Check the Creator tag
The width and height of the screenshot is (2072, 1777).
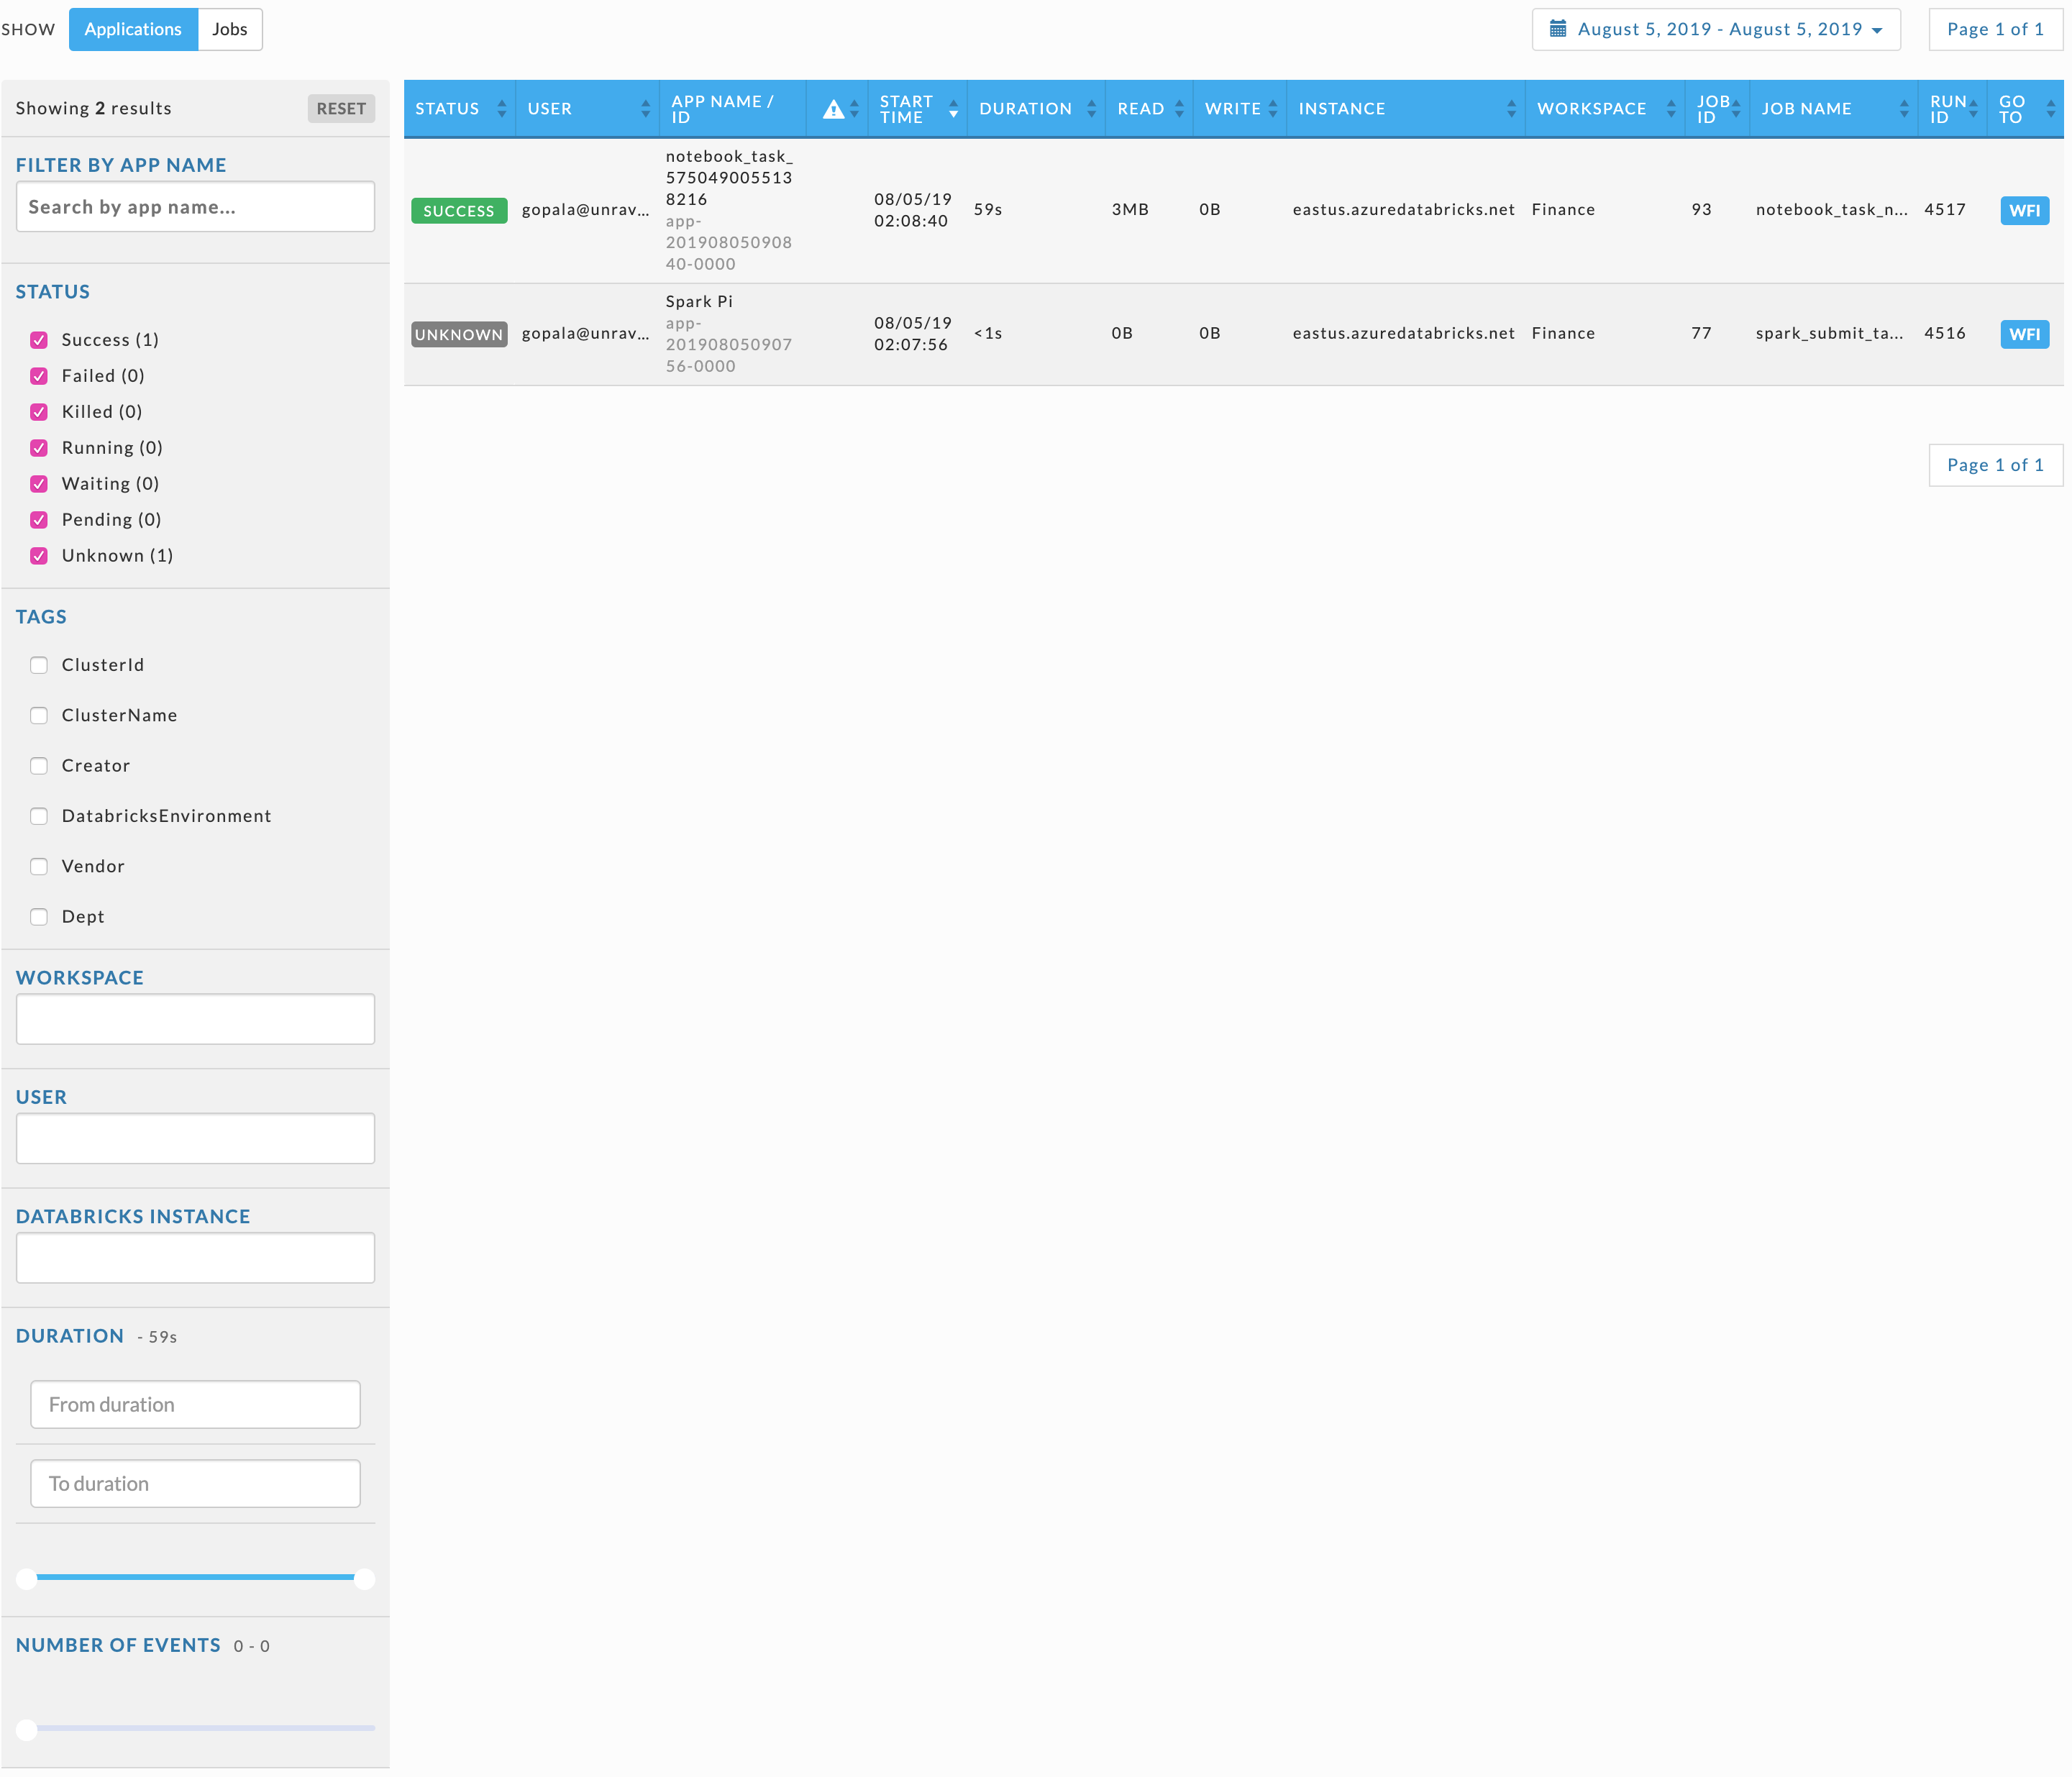pos(39,766)
